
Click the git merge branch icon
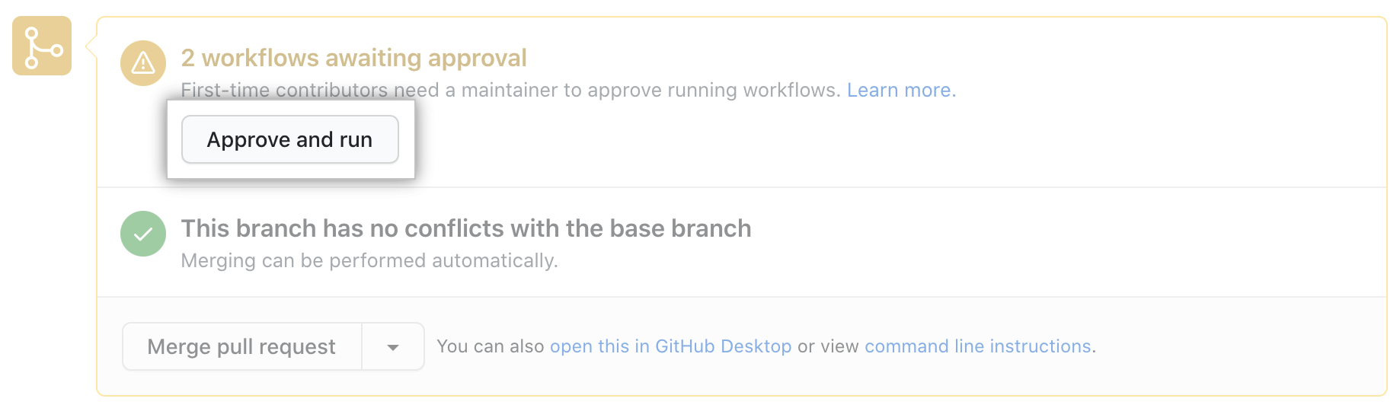42,46
